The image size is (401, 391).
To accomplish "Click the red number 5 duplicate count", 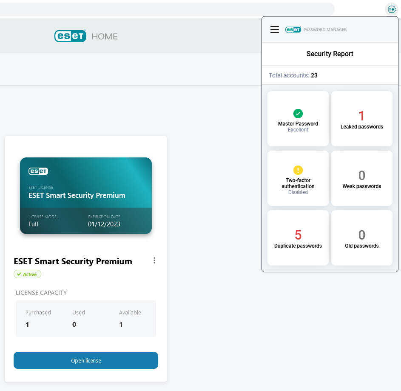I will [298, 235].
